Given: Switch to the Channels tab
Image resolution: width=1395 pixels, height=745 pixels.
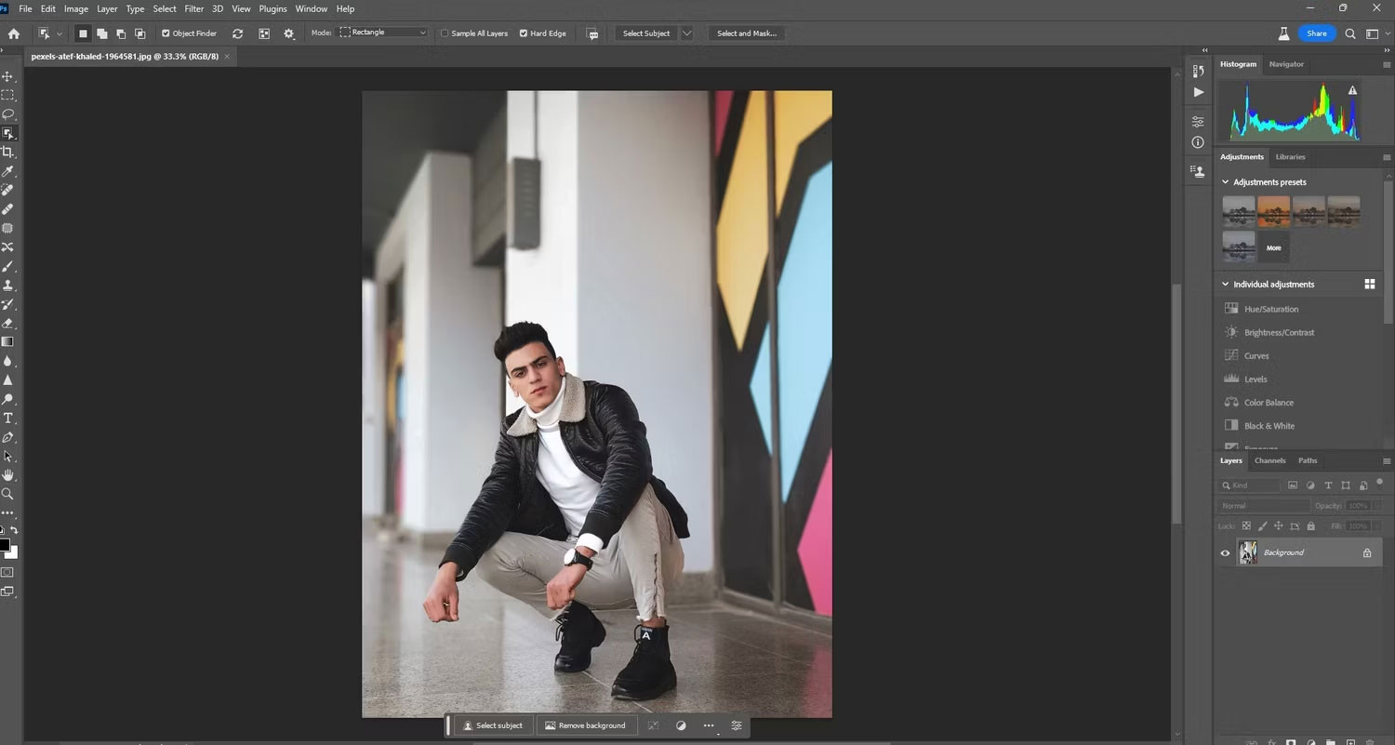Looking at the screenshot, I should tap(1269, 460).
